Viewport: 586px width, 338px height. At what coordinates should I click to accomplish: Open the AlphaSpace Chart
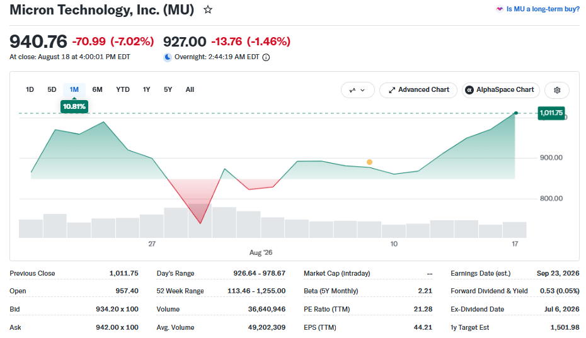point(501,90)
